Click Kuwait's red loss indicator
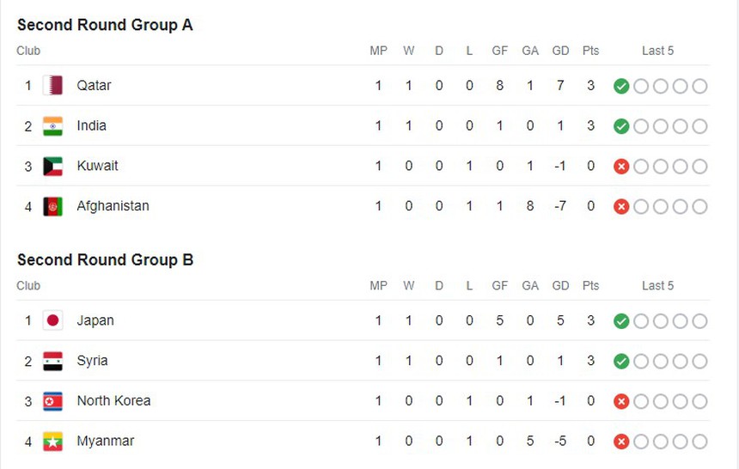 pyautogui.click(x=621, y=167)
